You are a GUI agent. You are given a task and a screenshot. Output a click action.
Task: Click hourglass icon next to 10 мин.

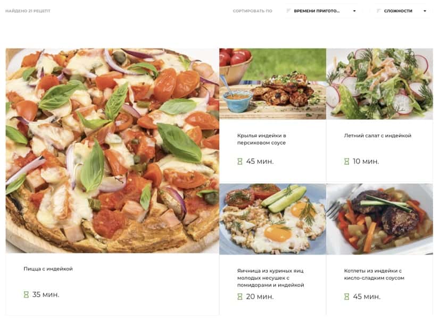pyautogui.click(x=346, y=162)
